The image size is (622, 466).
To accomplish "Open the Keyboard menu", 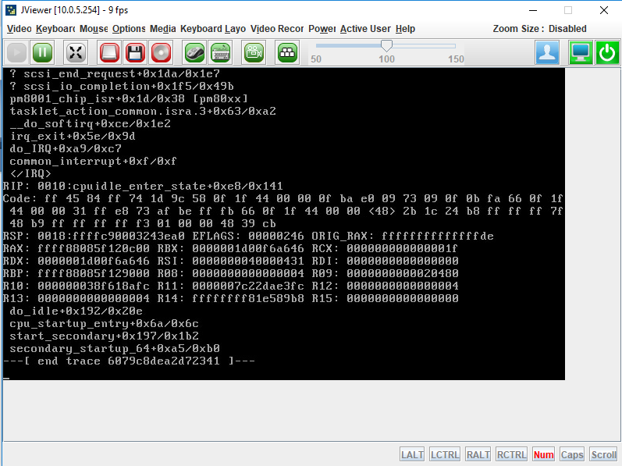I will tap(55, 29).
